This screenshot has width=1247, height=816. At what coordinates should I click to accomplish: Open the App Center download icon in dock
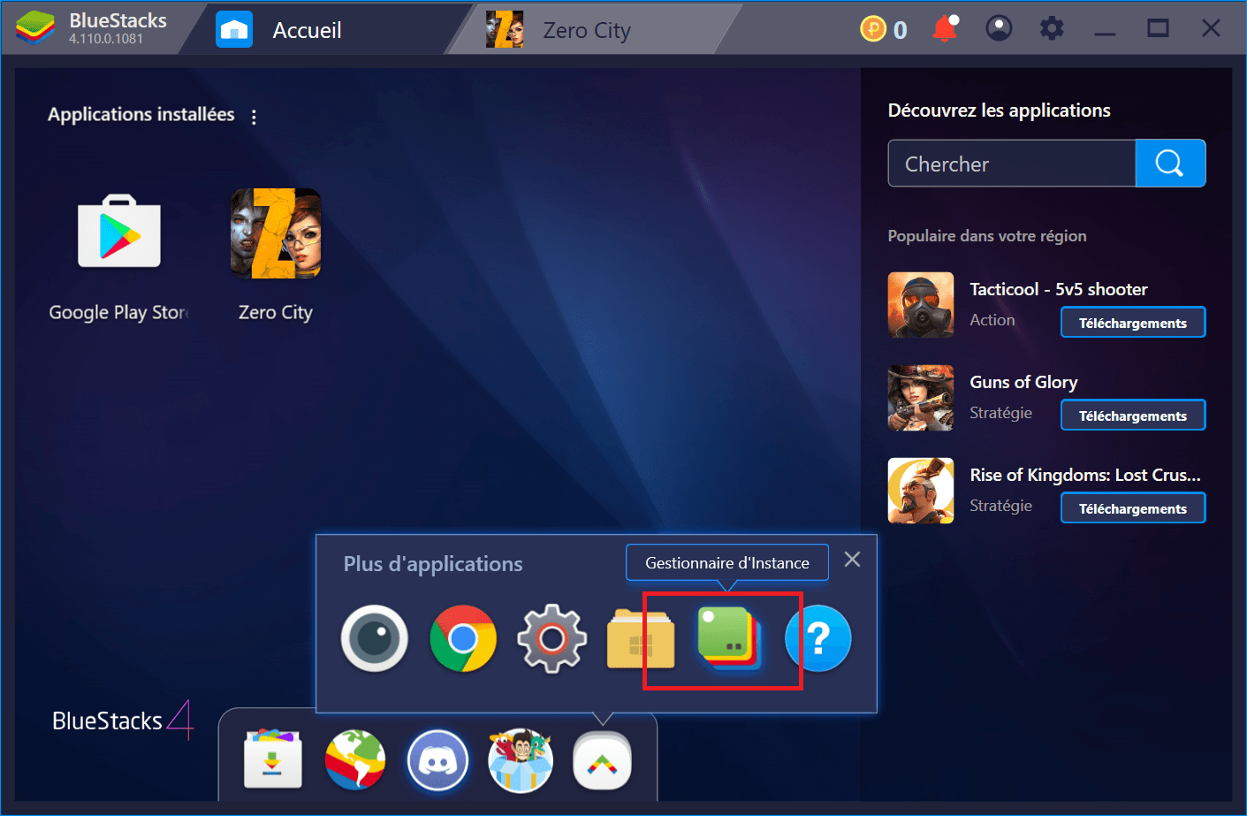[273, 759]
